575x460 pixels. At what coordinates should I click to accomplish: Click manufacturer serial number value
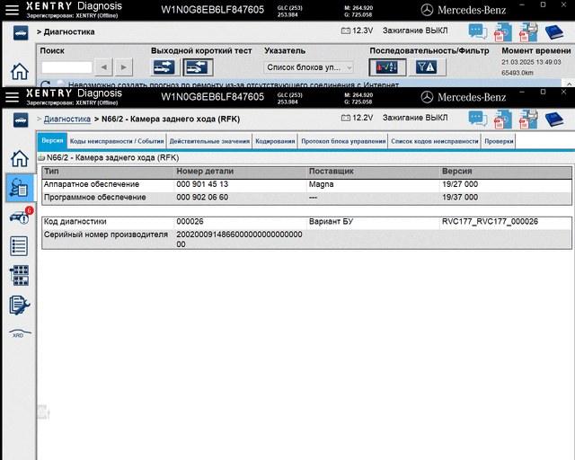pyautogui.click(x=239, y=239)
